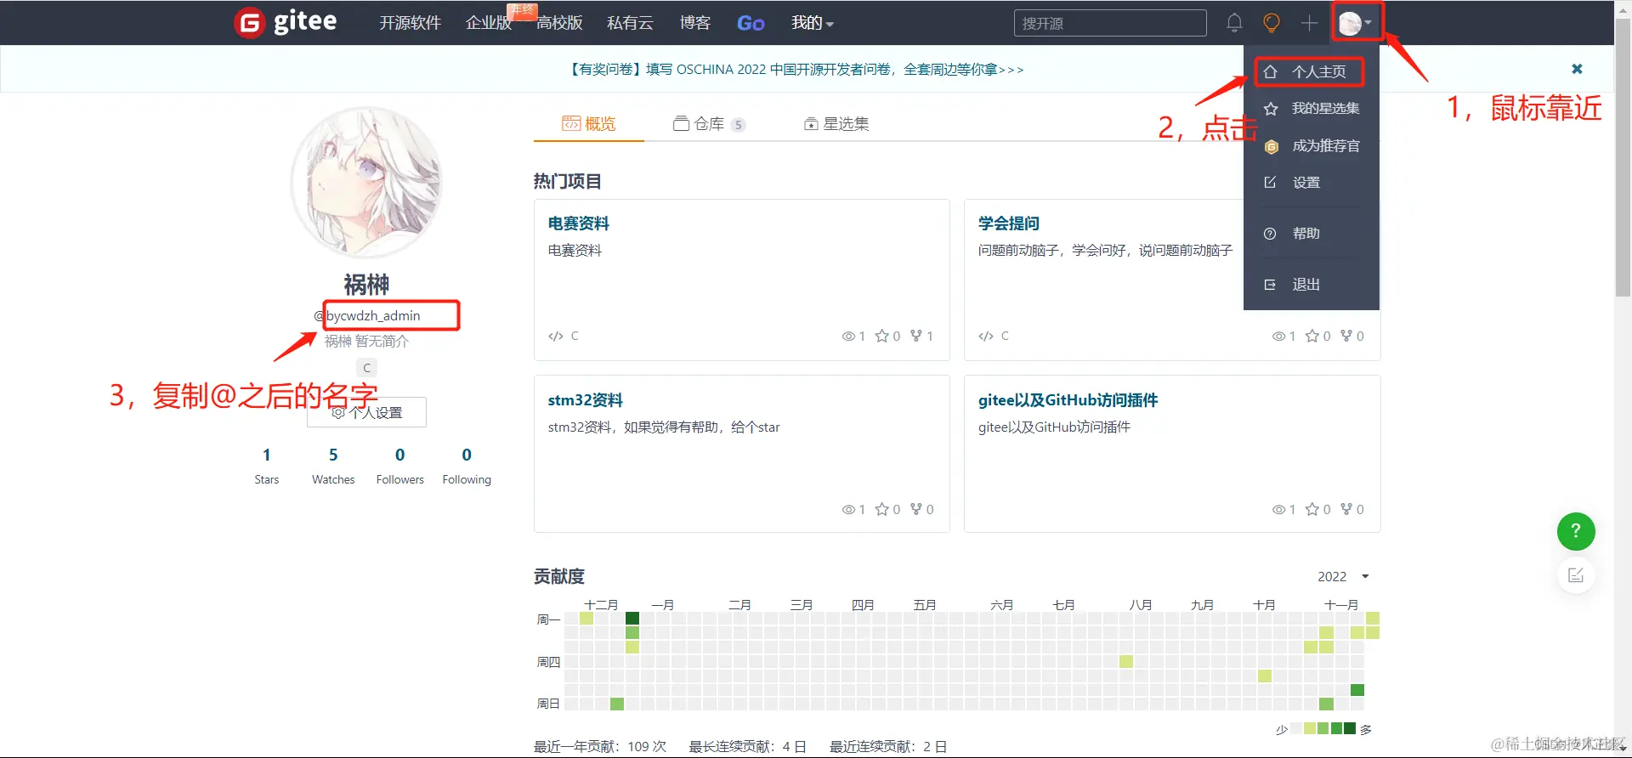Click the feedback edit floating icon
The image size is (1632, 758).
click(x=1576, y=575)
